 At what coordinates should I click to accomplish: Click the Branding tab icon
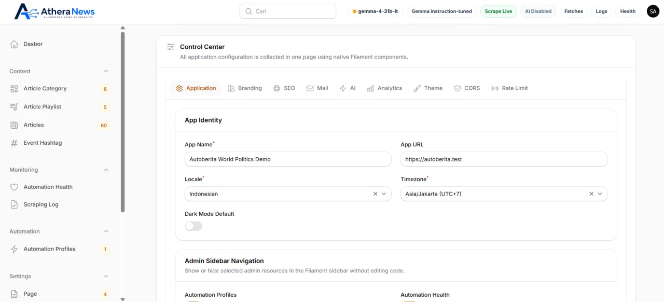click(231, 88)
